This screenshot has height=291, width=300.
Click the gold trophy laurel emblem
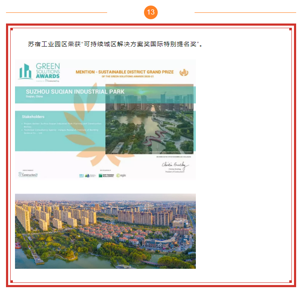[x=184, y=72]
